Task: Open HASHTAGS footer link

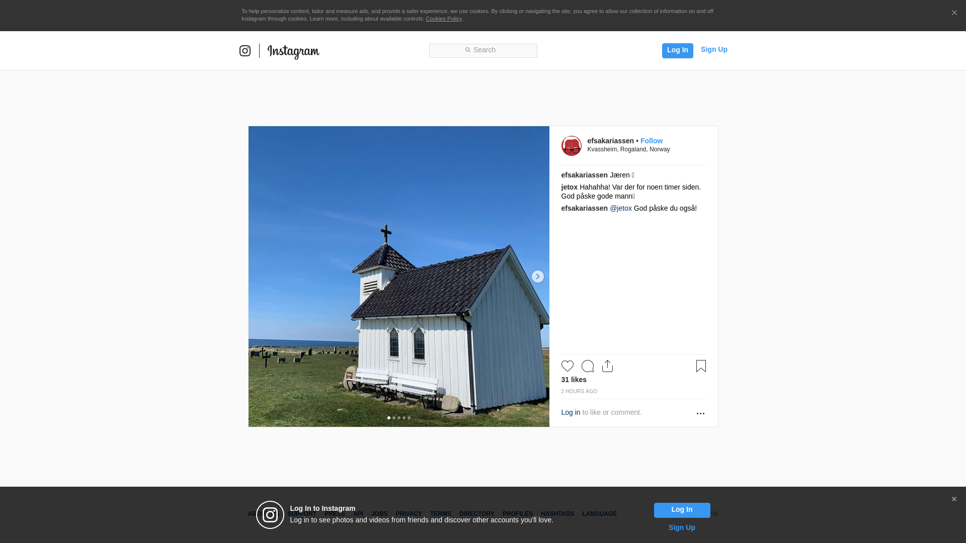Action: [557, 514]
